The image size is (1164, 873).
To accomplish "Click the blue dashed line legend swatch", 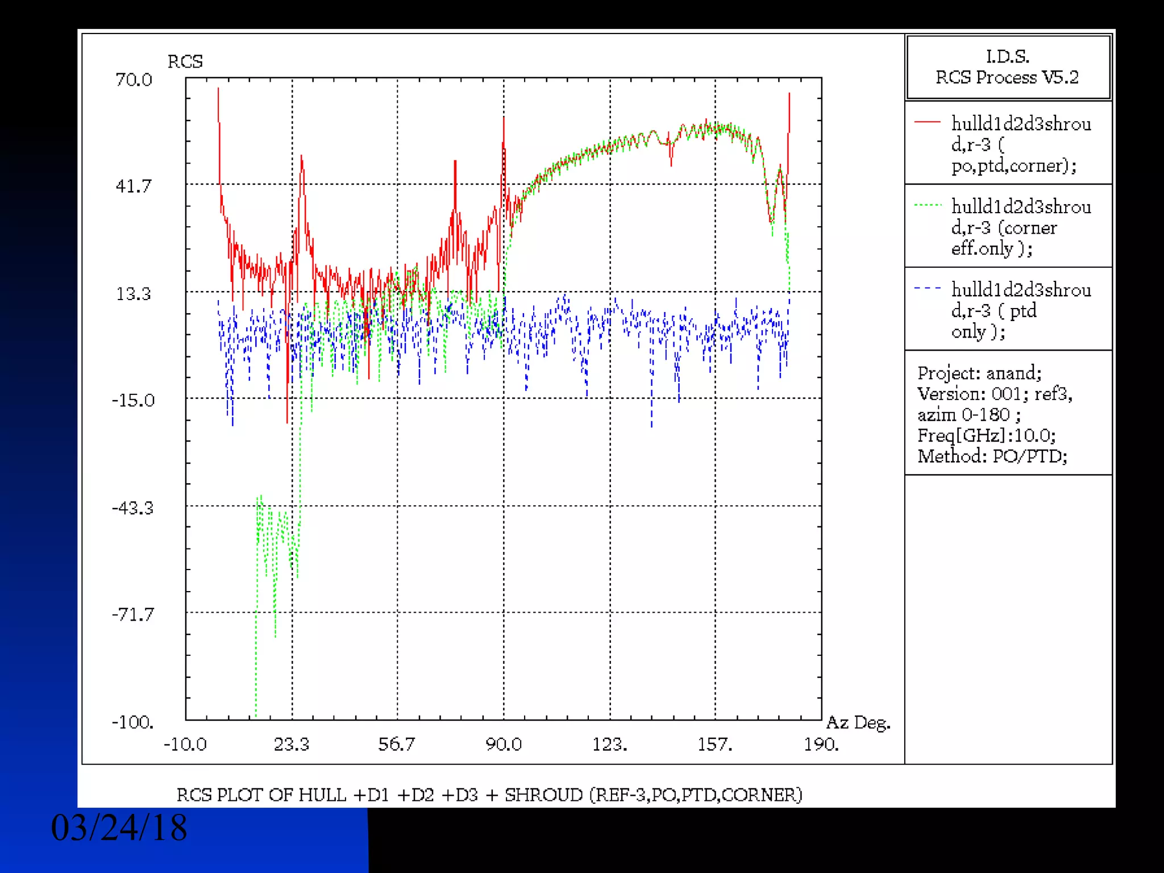I will pos(927,288).
